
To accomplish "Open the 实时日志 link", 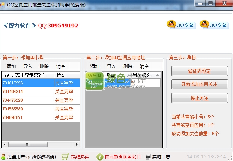I will pyautogui.click(x=161, y=157).
